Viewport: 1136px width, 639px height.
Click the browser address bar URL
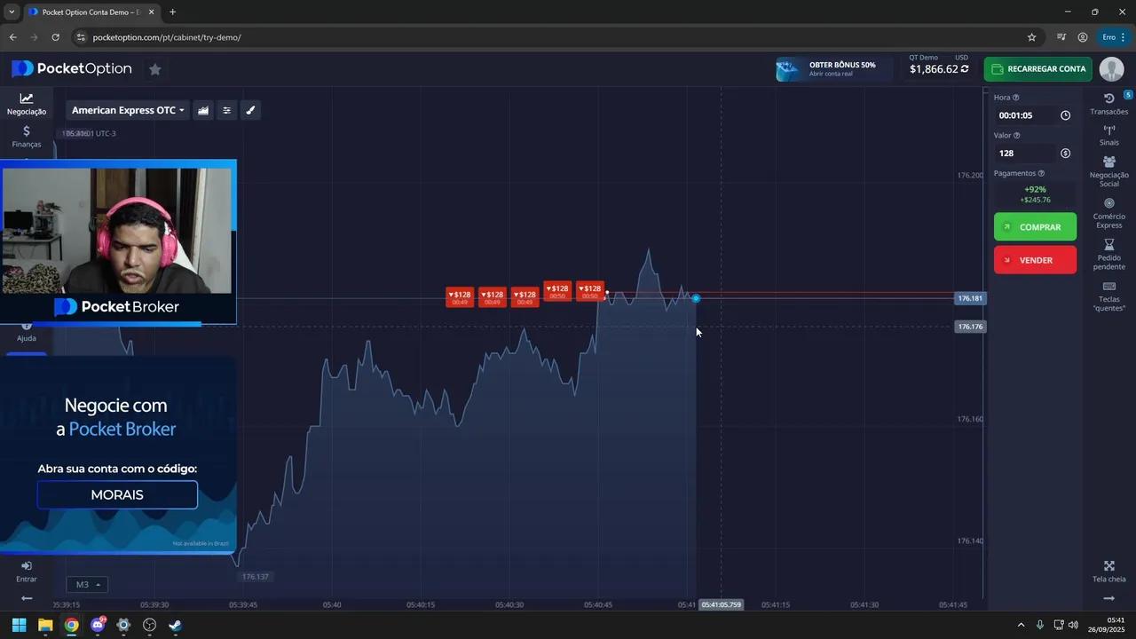click(167, 37)
